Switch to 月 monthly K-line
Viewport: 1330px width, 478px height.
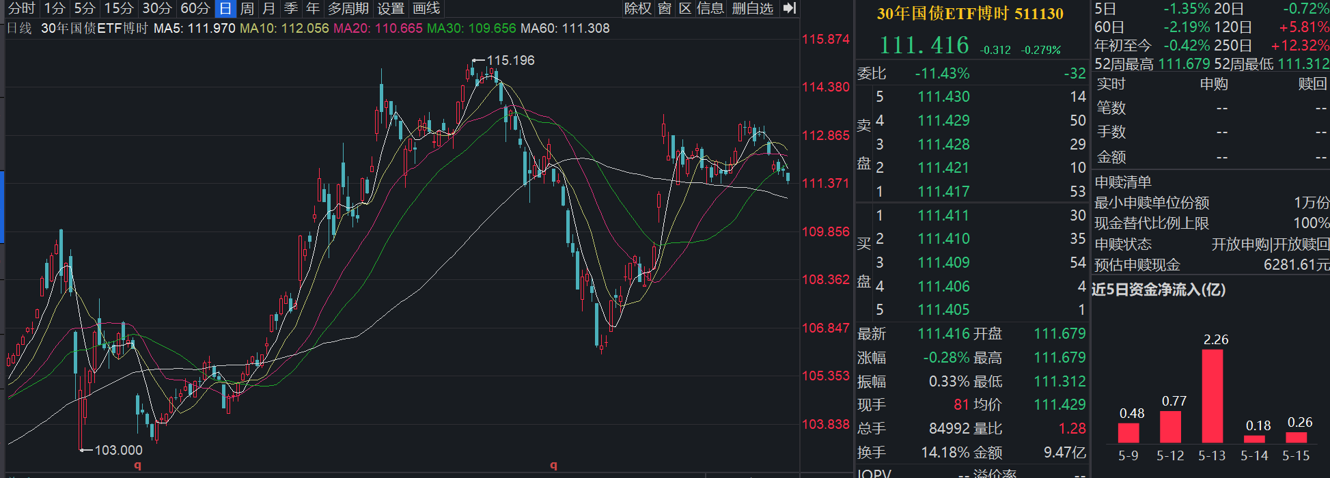(268, 8)
